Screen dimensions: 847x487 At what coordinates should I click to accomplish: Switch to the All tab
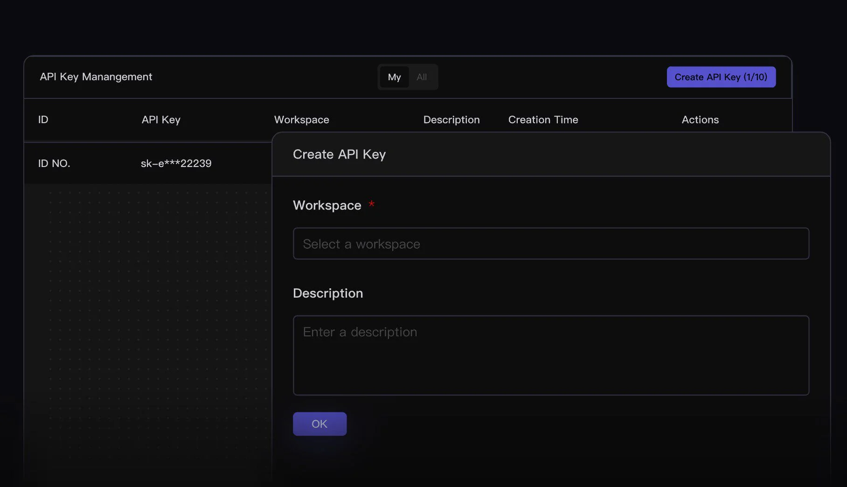[x=422, y=77]
